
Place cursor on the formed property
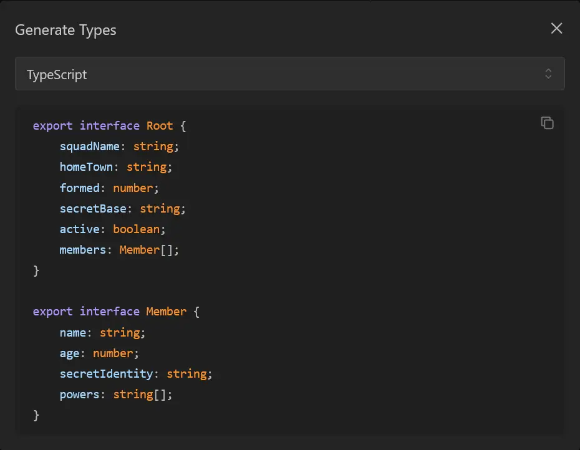pyautogui.click(x=79, y=188)
